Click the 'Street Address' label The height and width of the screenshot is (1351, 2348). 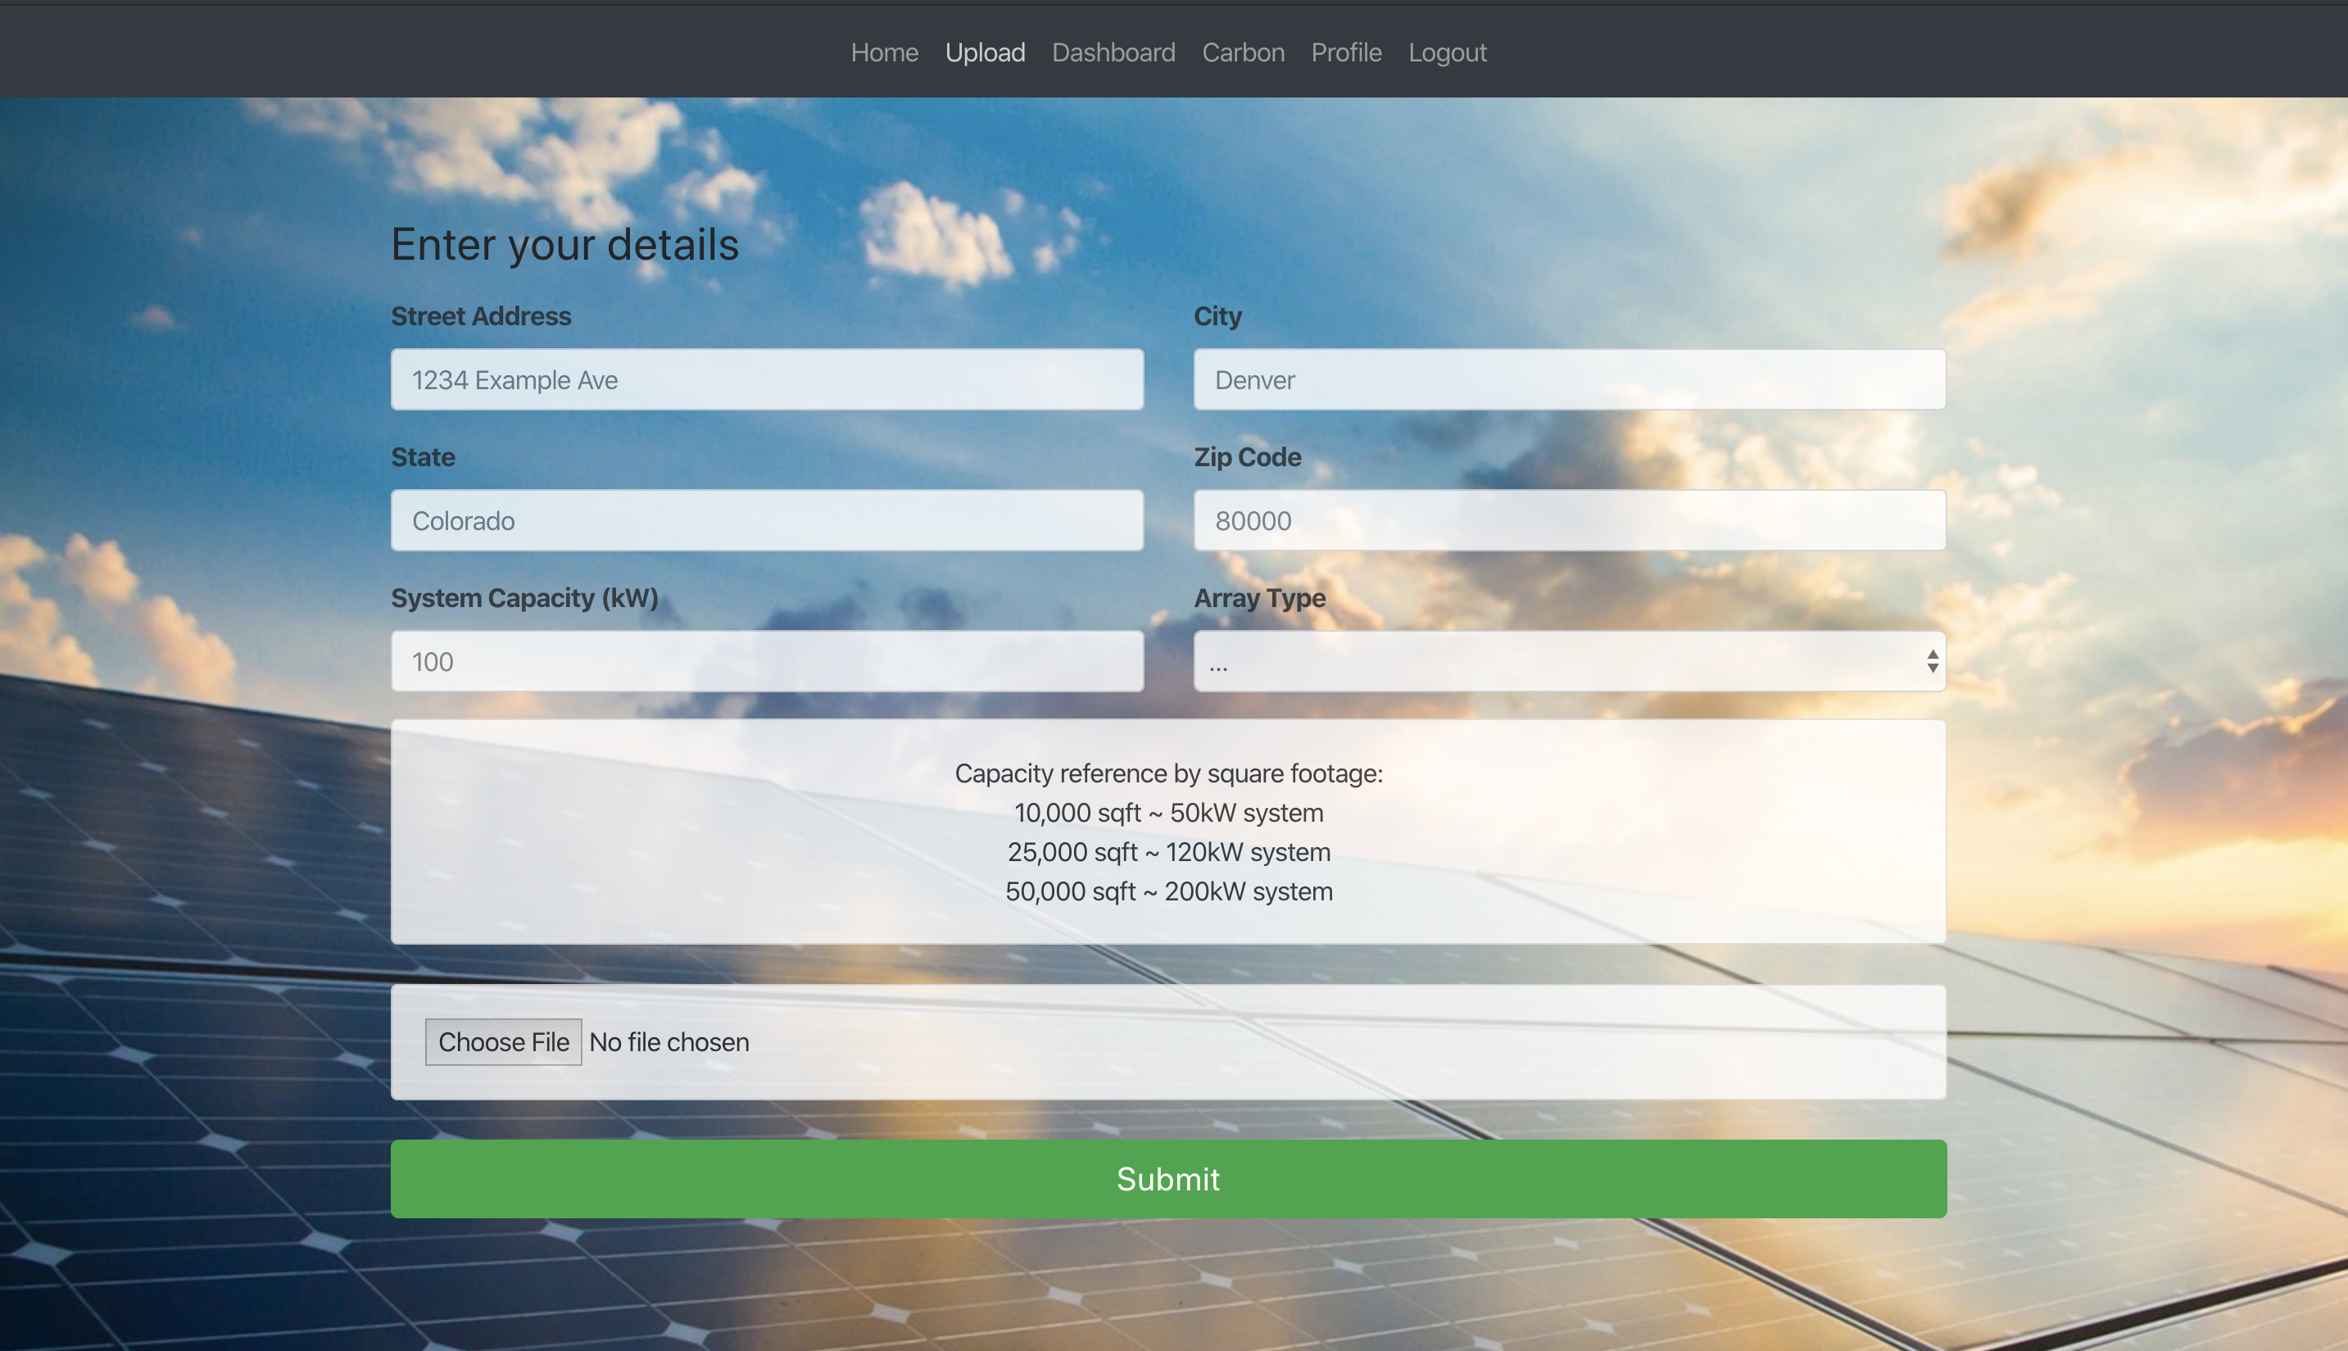tap(481, 315)
